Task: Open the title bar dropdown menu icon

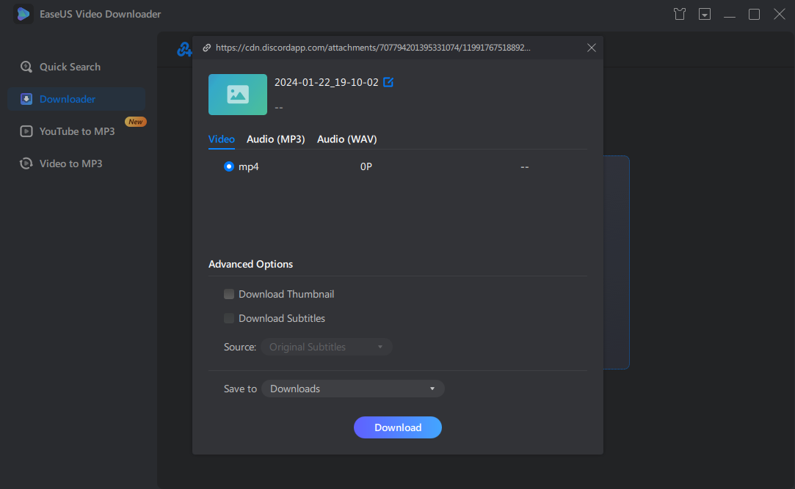Action: [704, 14]
